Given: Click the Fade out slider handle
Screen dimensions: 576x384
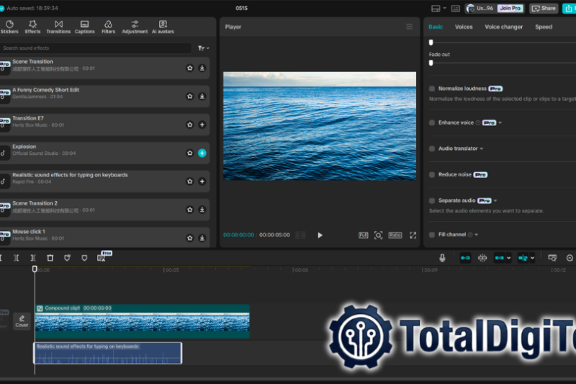Looking at the screenshot, I should 431,63.
